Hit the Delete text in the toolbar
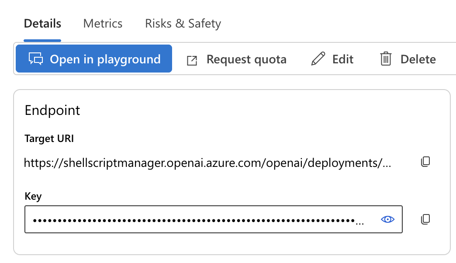456x263 pixels. pos(418,59)
